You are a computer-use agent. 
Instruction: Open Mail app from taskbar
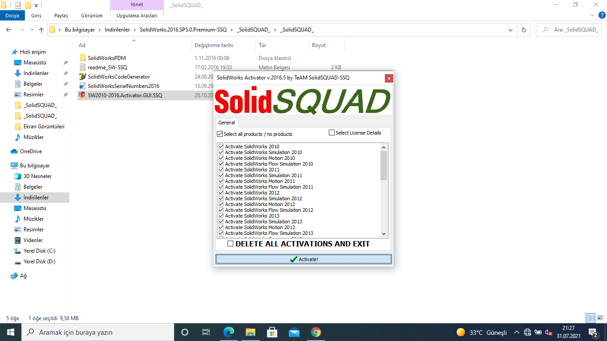coord(294,332)
